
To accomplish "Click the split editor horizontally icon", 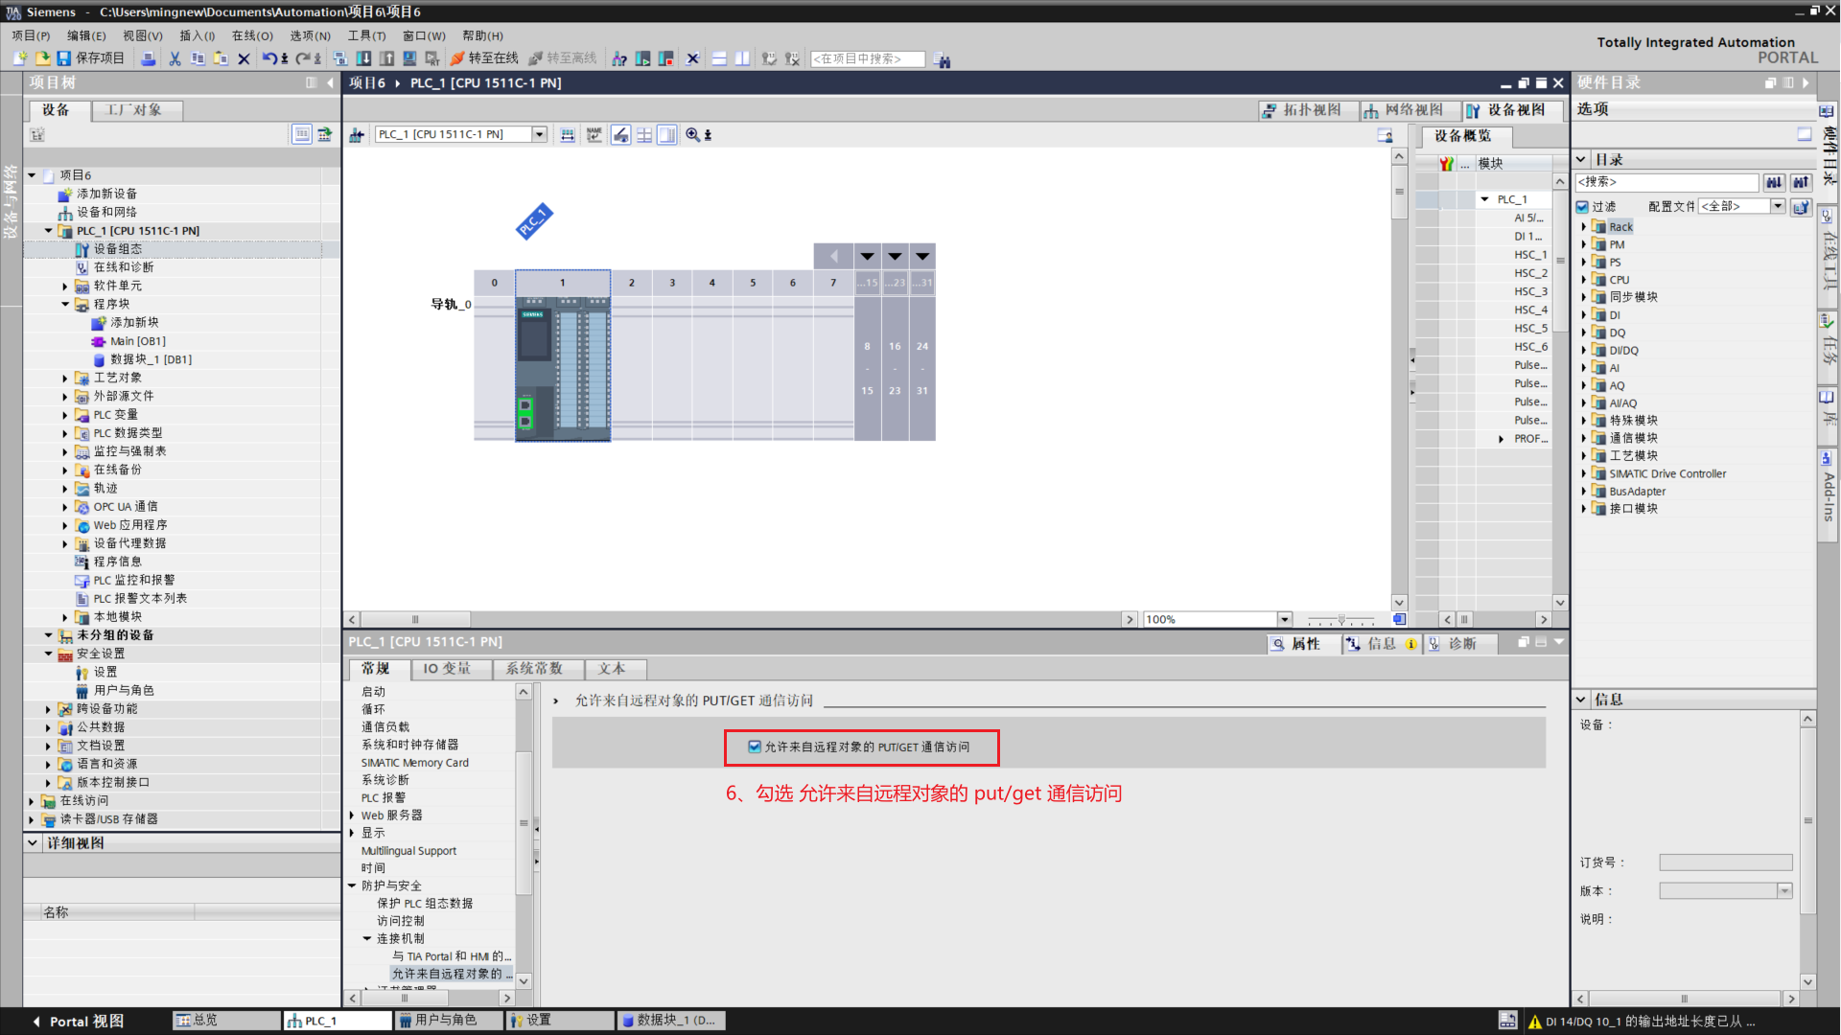I will [719, 58].
